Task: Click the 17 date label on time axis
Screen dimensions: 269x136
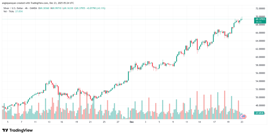Action: (x=214, y=122)
